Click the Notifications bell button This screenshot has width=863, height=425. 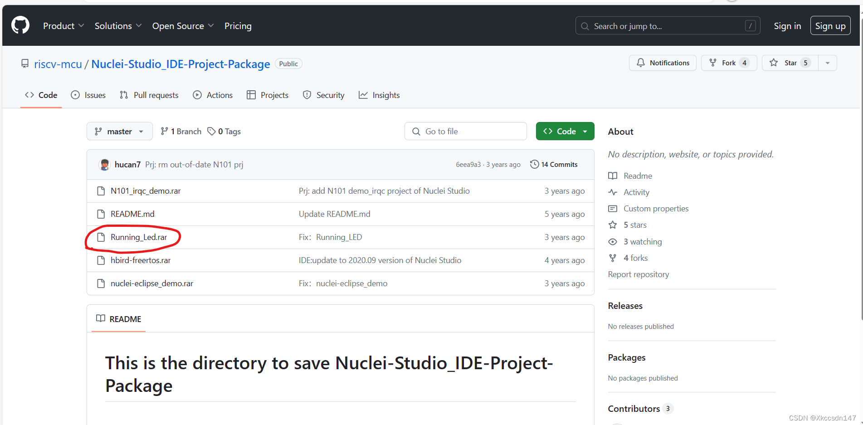663,63
